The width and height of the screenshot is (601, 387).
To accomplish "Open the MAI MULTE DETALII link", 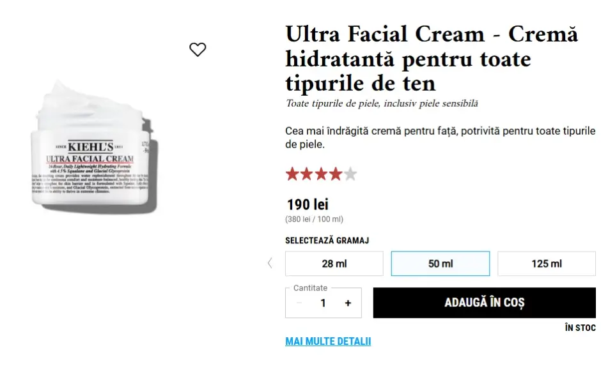I will [328, 342].
